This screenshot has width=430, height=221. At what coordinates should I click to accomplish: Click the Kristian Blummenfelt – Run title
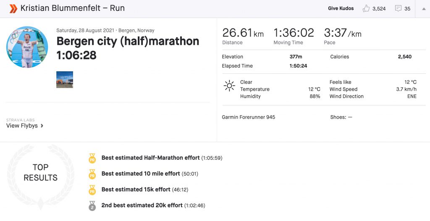tap(73, 8)
